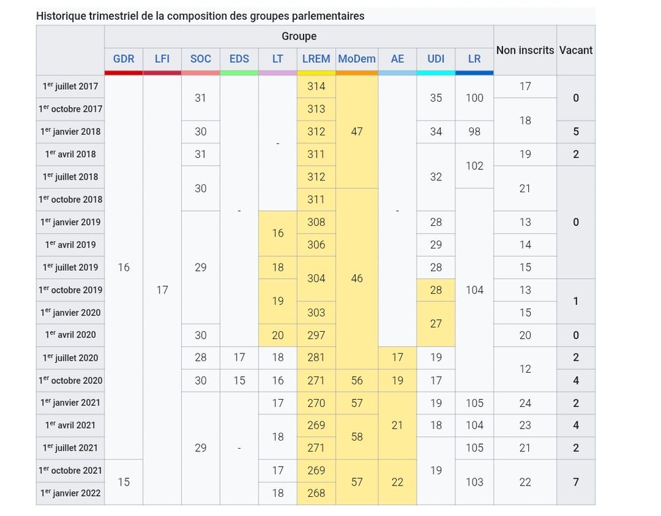Click the Non inscrits column header
The height and width of the screenshot is (516, 661).
(x=525, y=50)
